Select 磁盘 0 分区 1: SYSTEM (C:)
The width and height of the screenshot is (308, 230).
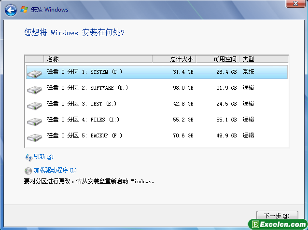coord(157,72)
